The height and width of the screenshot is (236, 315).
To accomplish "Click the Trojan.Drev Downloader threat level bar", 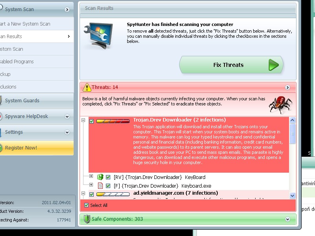I will coord(113,121).
